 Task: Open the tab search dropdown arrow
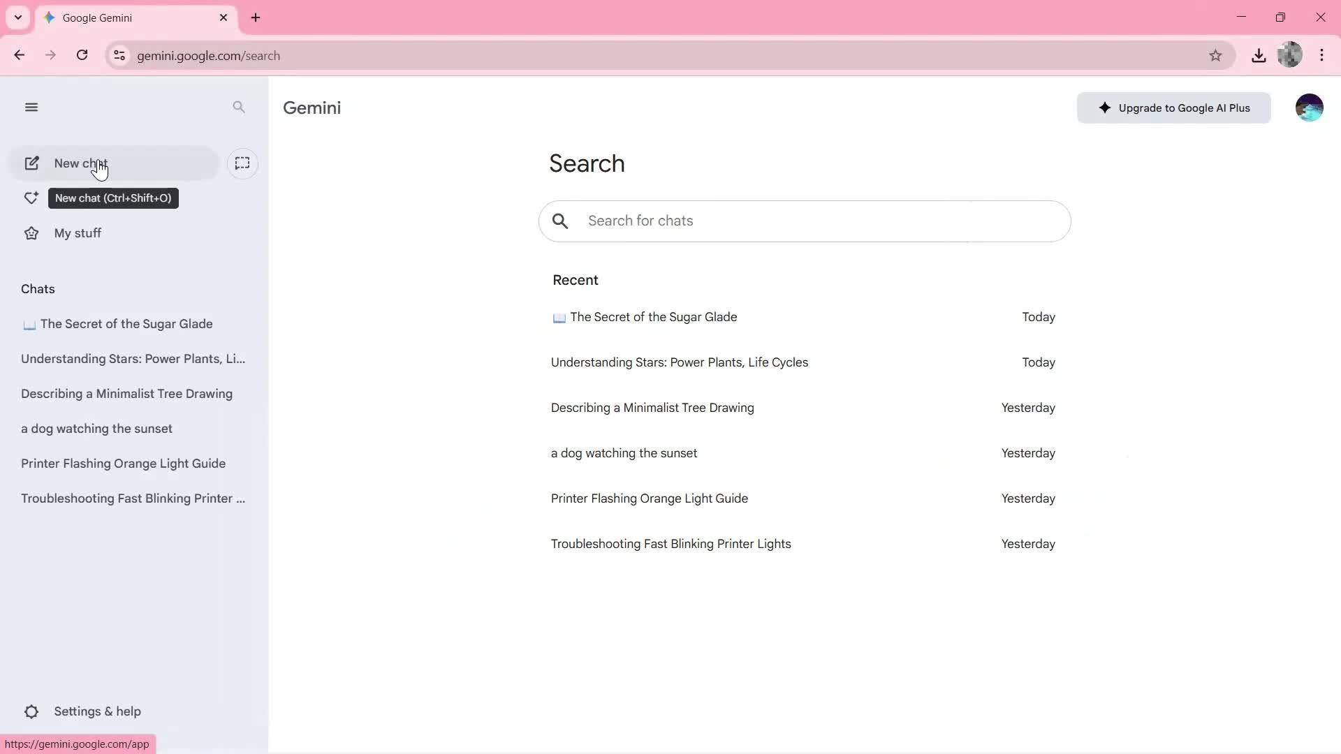click(18, 17)
